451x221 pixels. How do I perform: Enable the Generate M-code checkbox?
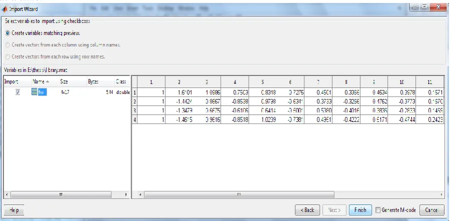378,210
